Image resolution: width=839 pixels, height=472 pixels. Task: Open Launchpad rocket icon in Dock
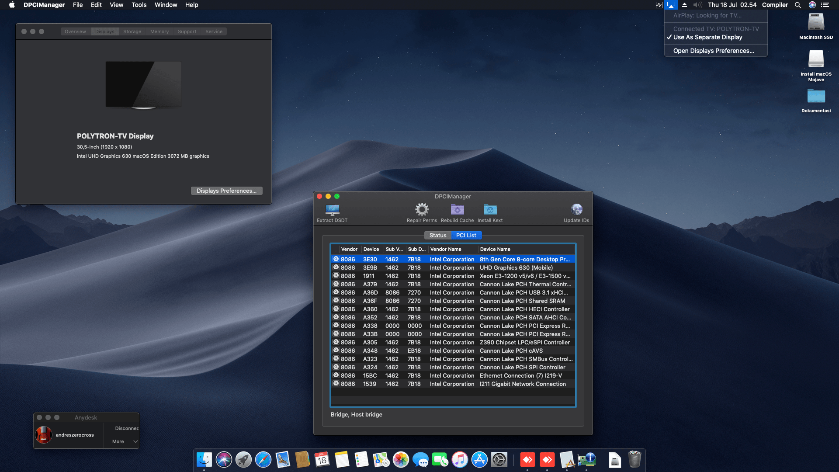click(x=243, y=460)
